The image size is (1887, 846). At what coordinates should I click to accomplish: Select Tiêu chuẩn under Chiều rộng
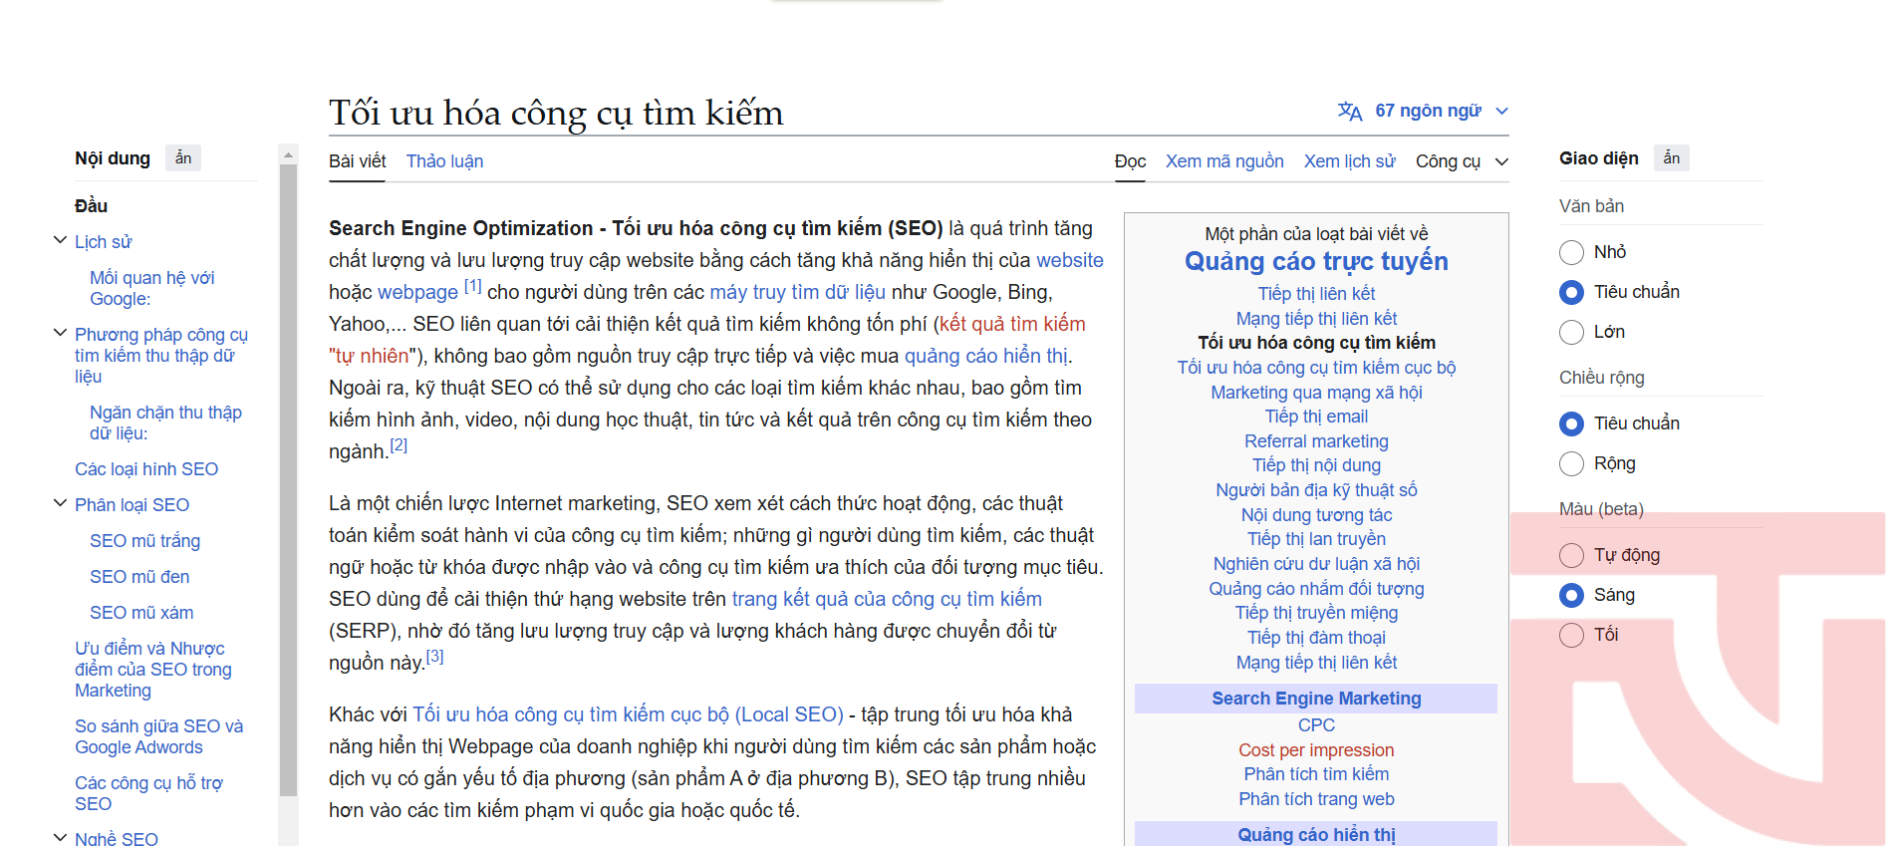click(1571, 423)
